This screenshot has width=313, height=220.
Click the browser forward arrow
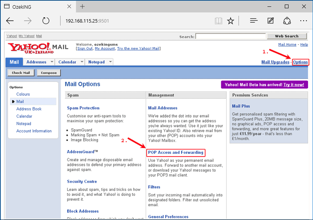(28, 21)
